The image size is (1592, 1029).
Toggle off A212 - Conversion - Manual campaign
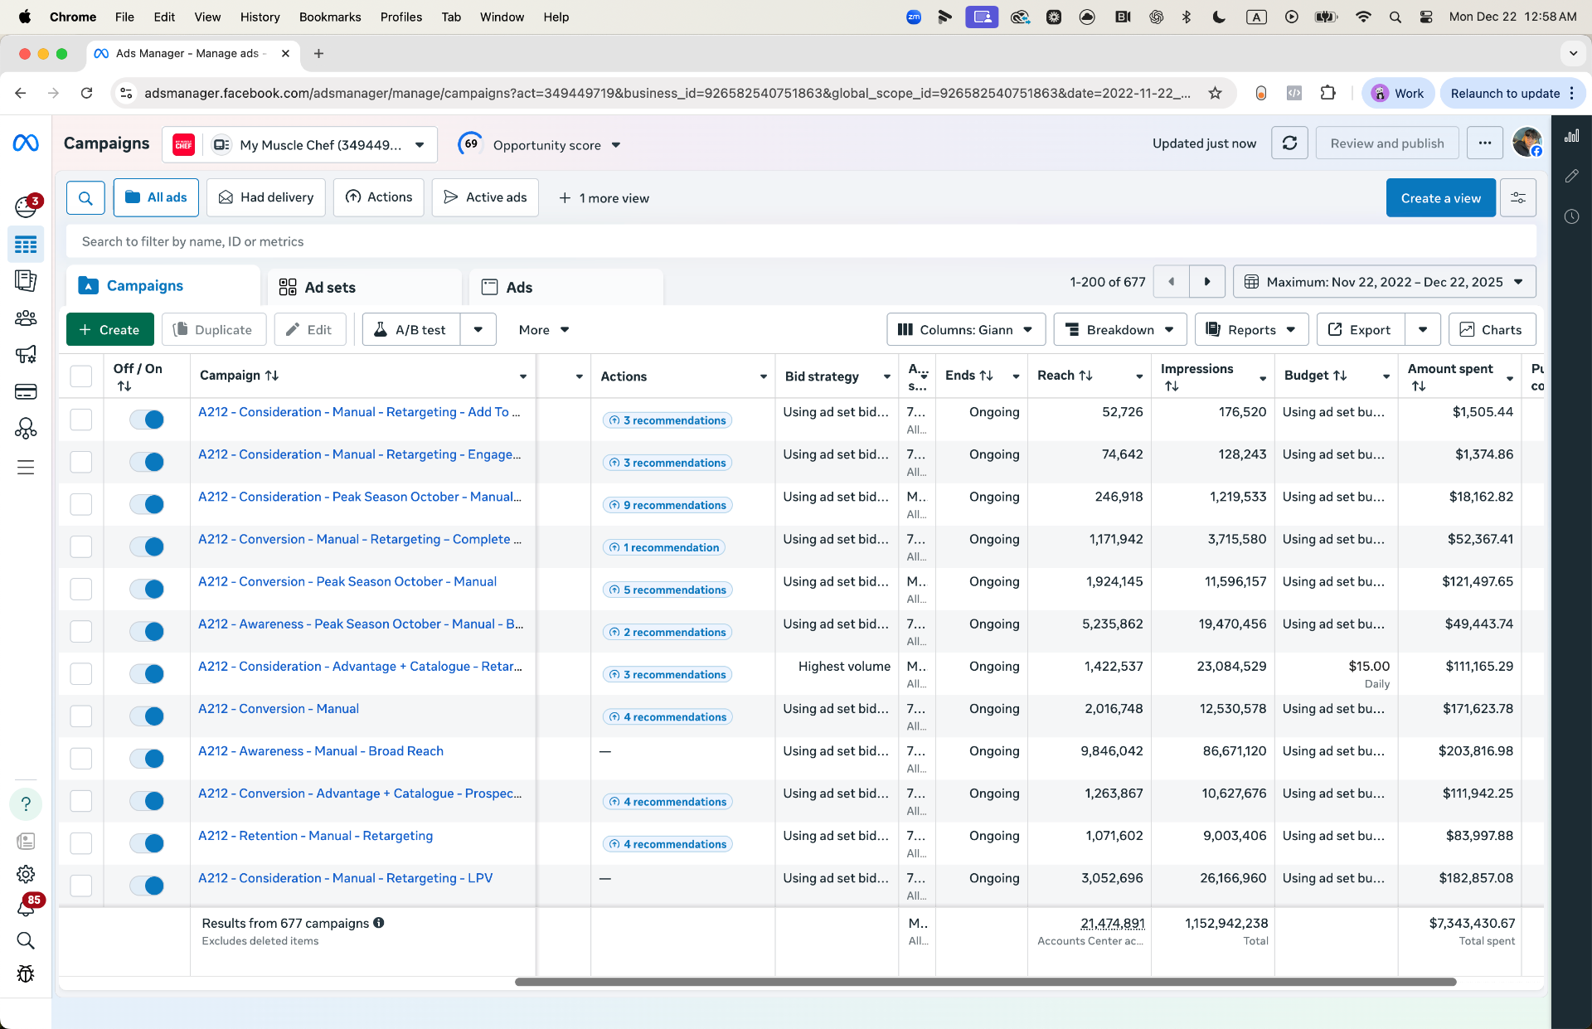pyautogui.click(x=147, y=716)
